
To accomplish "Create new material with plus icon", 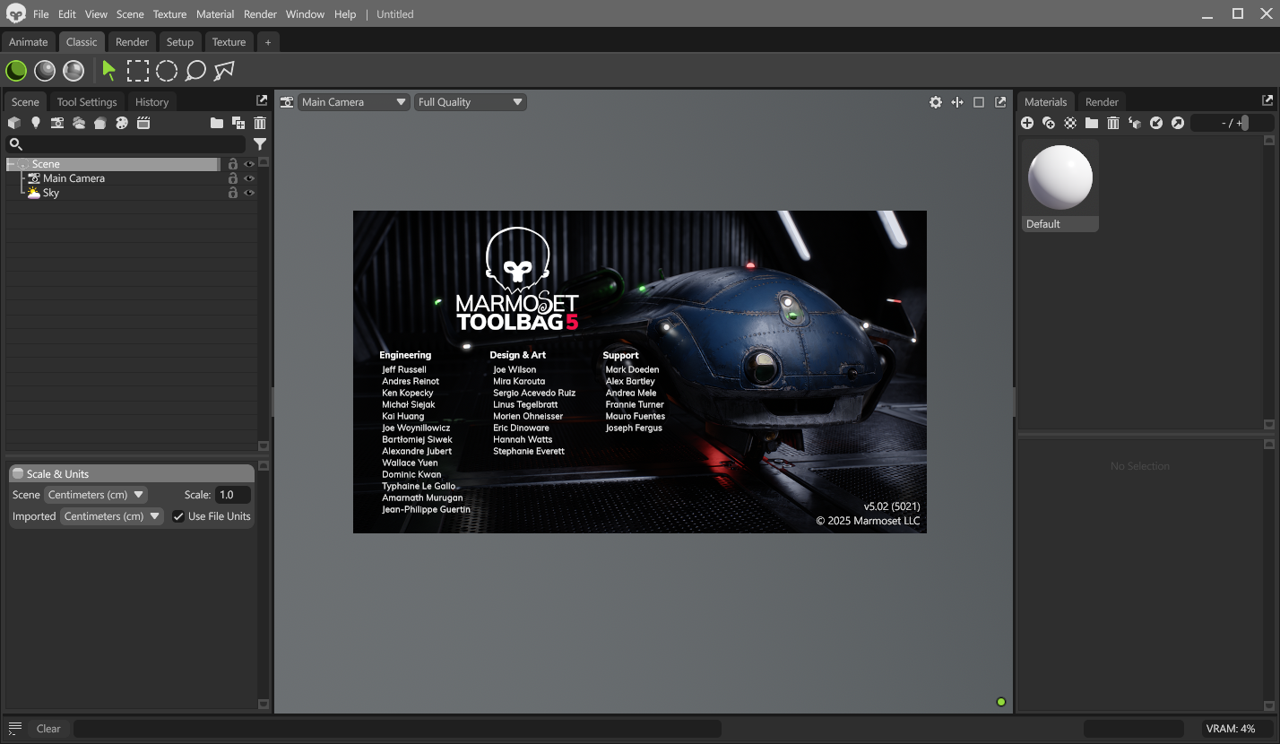I will [1027, 123].
